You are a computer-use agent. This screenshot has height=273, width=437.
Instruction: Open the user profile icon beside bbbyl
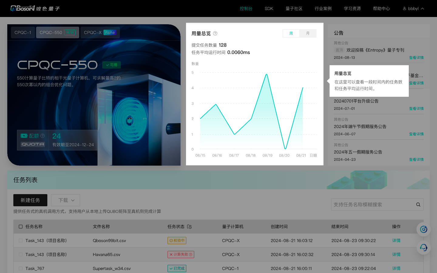(405, 8)
